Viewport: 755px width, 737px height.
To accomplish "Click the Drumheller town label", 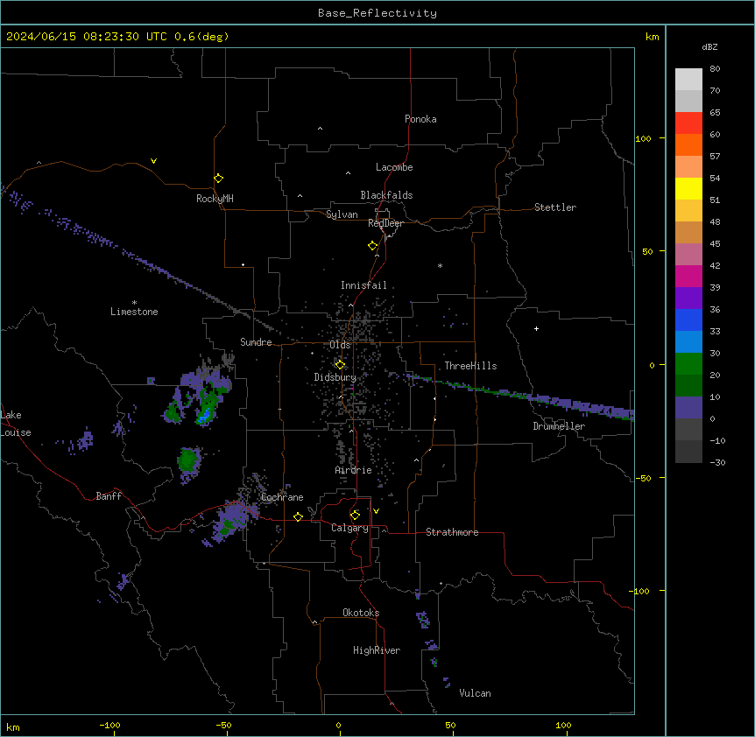I will 559,426.
